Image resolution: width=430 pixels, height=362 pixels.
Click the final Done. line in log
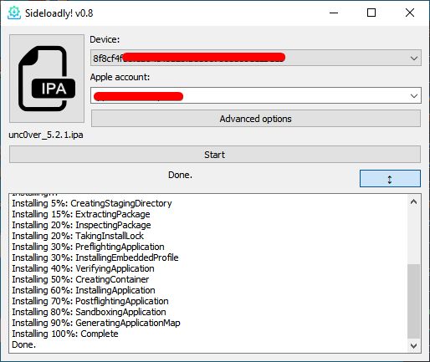[24, 344]
